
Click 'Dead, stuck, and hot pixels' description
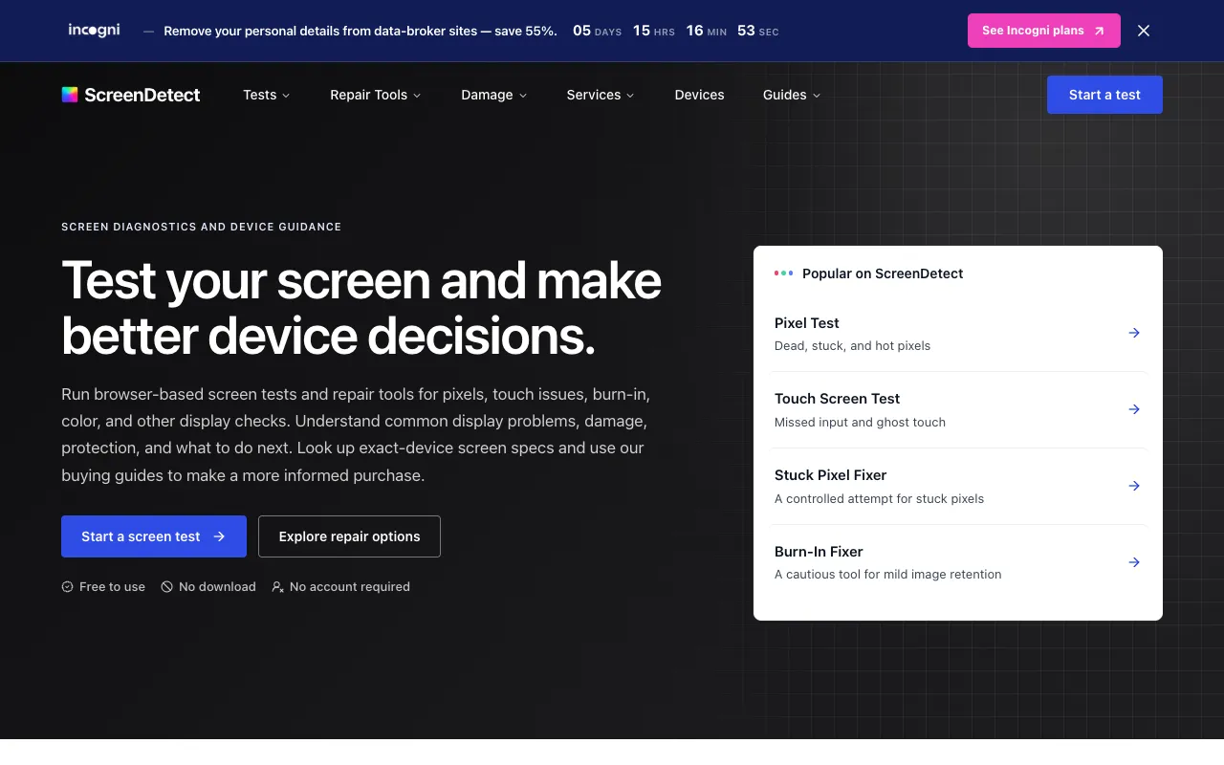click(x=852, y=346)
